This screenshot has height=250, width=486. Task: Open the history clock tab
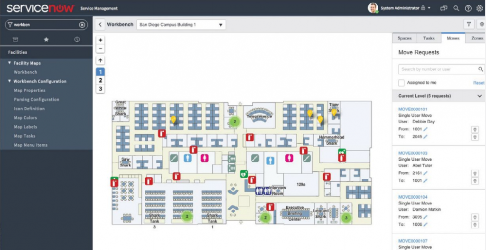click(77, 39)
